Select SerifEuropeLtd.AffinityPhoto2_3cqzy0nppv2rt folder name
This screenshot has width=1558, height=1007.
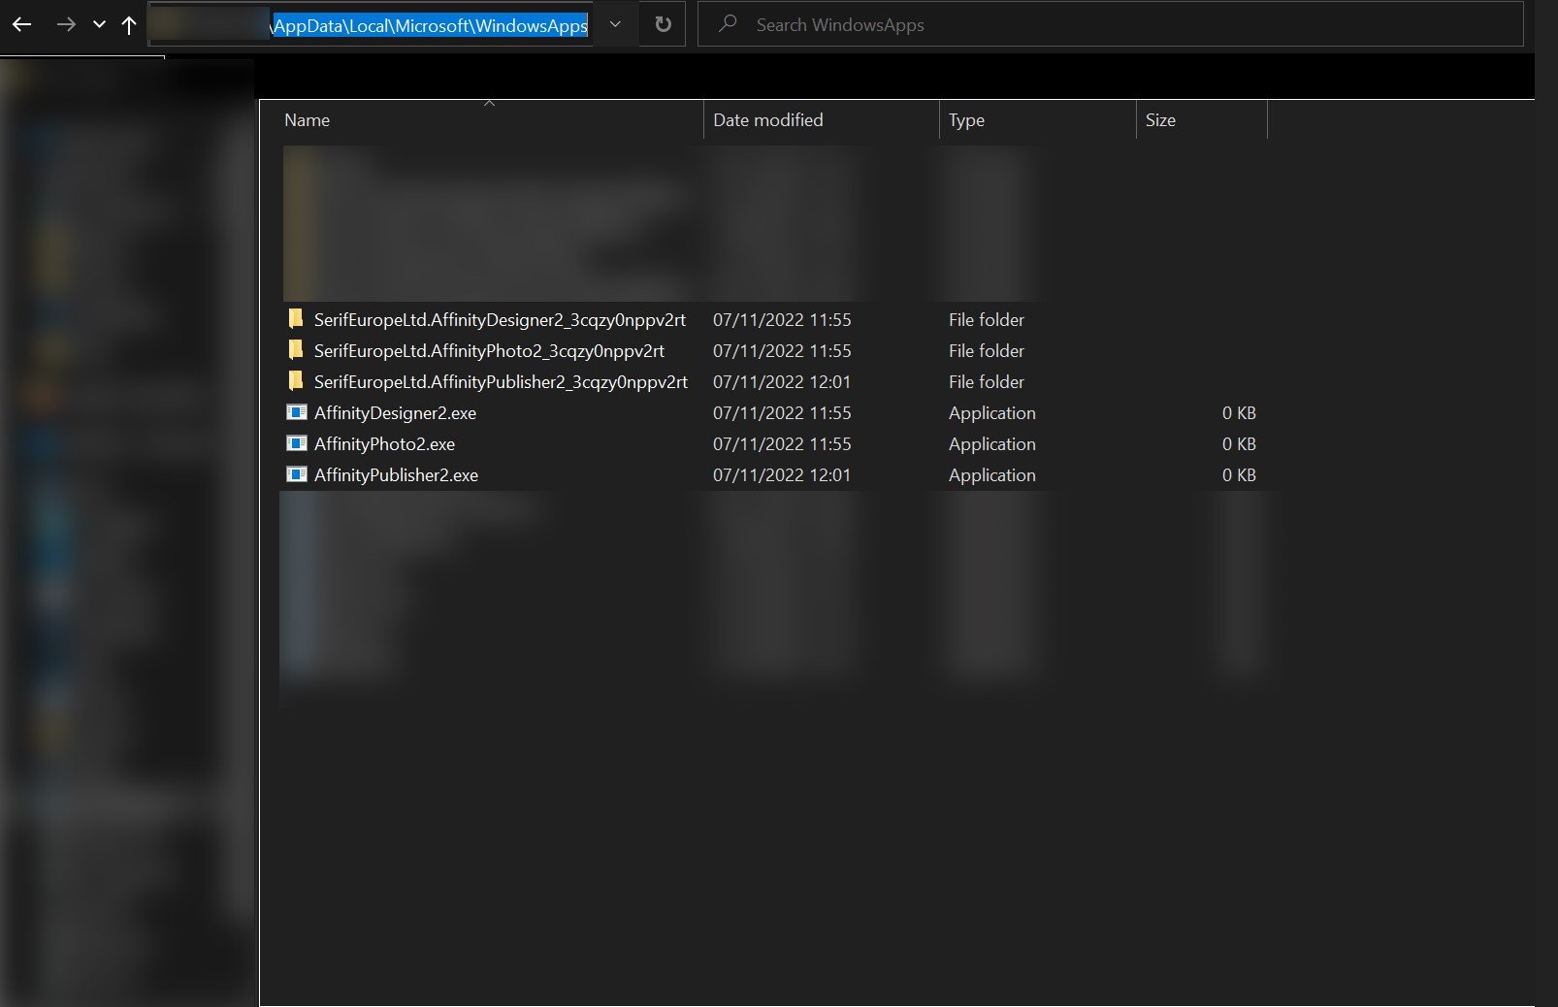(489, 350)
